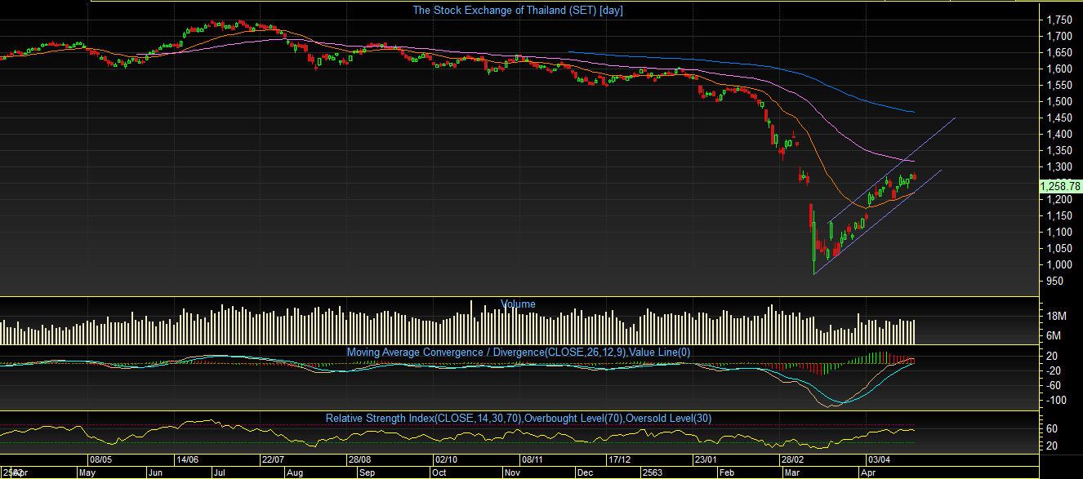Click the Feb month label on the time axis
The width and height of the screenshot is (1083, 479).
pos(728,472)
